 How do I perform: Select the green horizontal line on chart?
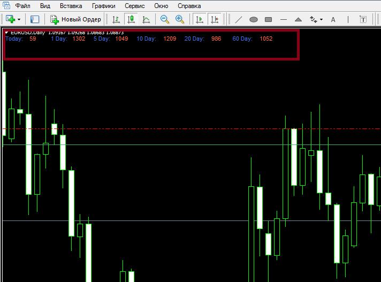(192, 145)
